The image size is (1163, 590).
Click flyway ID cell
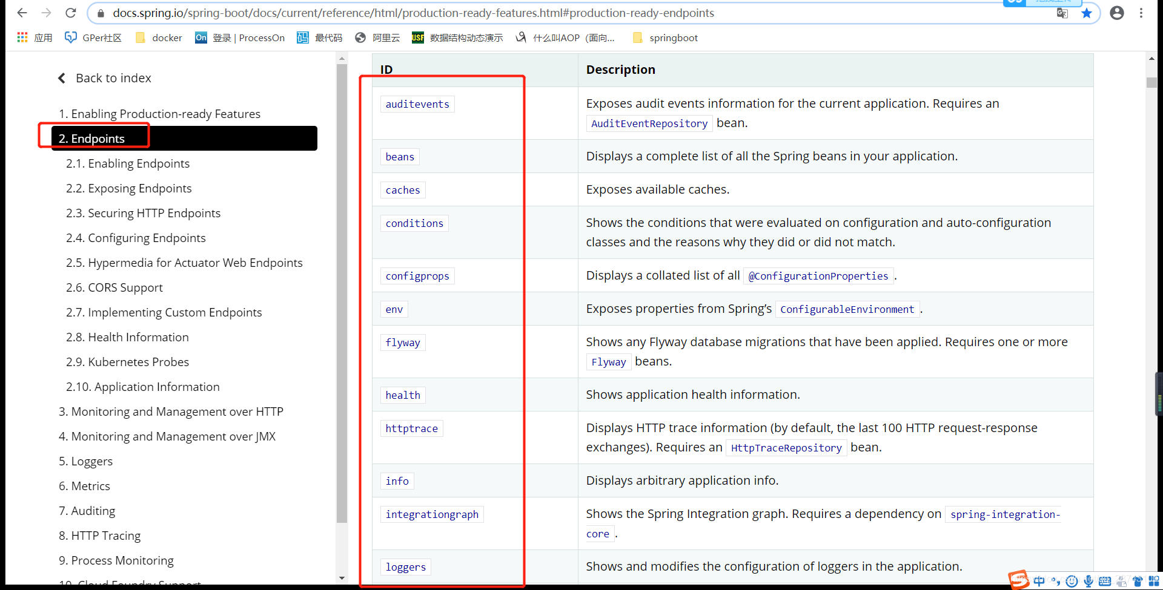tap(403, 343)
